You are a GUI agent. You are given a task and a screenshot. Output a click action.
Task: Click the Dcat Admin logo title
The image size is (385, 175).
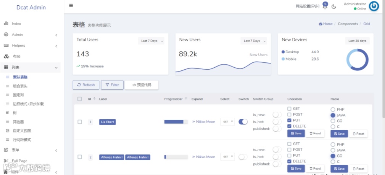(31, 7)
